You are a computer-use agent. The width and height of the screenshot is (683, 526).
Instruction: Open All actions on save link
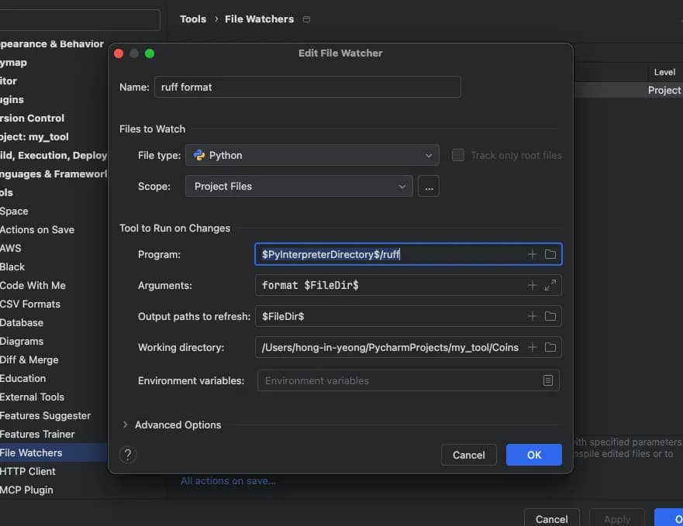point(228,481)
